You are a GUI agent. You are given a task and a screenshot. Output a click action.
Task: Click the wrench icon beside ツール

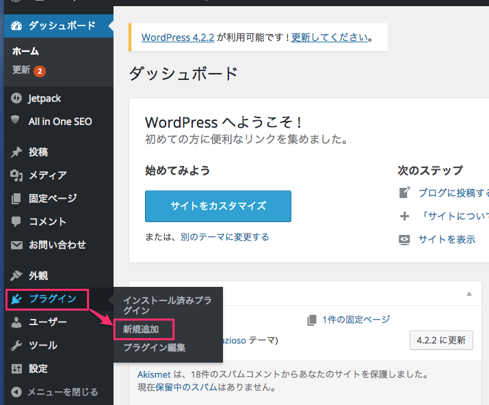[16, 346]
